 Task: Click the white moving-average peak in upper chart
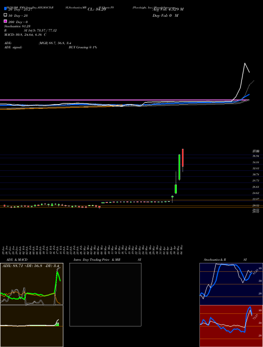245,64
